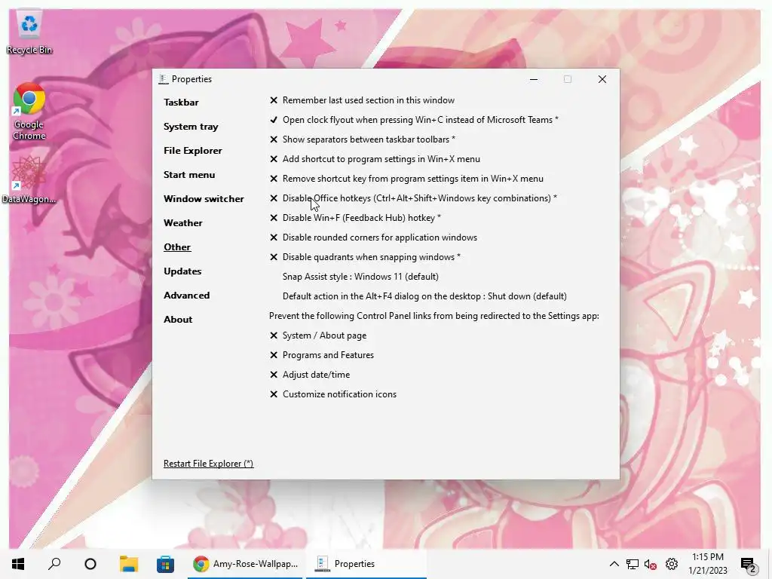Screen dimensions: 772x579
Task: Toggle Disable rounded corners for application windows
Action: [372, 237]
